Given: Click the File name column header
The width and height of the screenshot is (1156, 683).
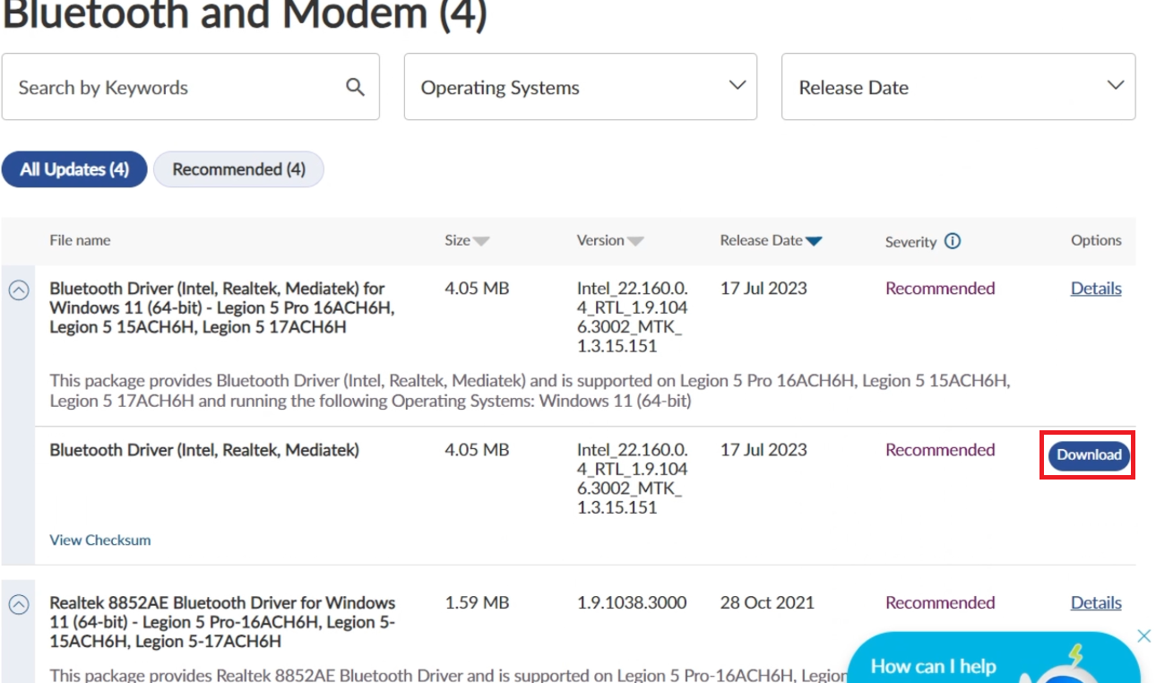Looking at the screenshot, I should click(x=80, y=240).
